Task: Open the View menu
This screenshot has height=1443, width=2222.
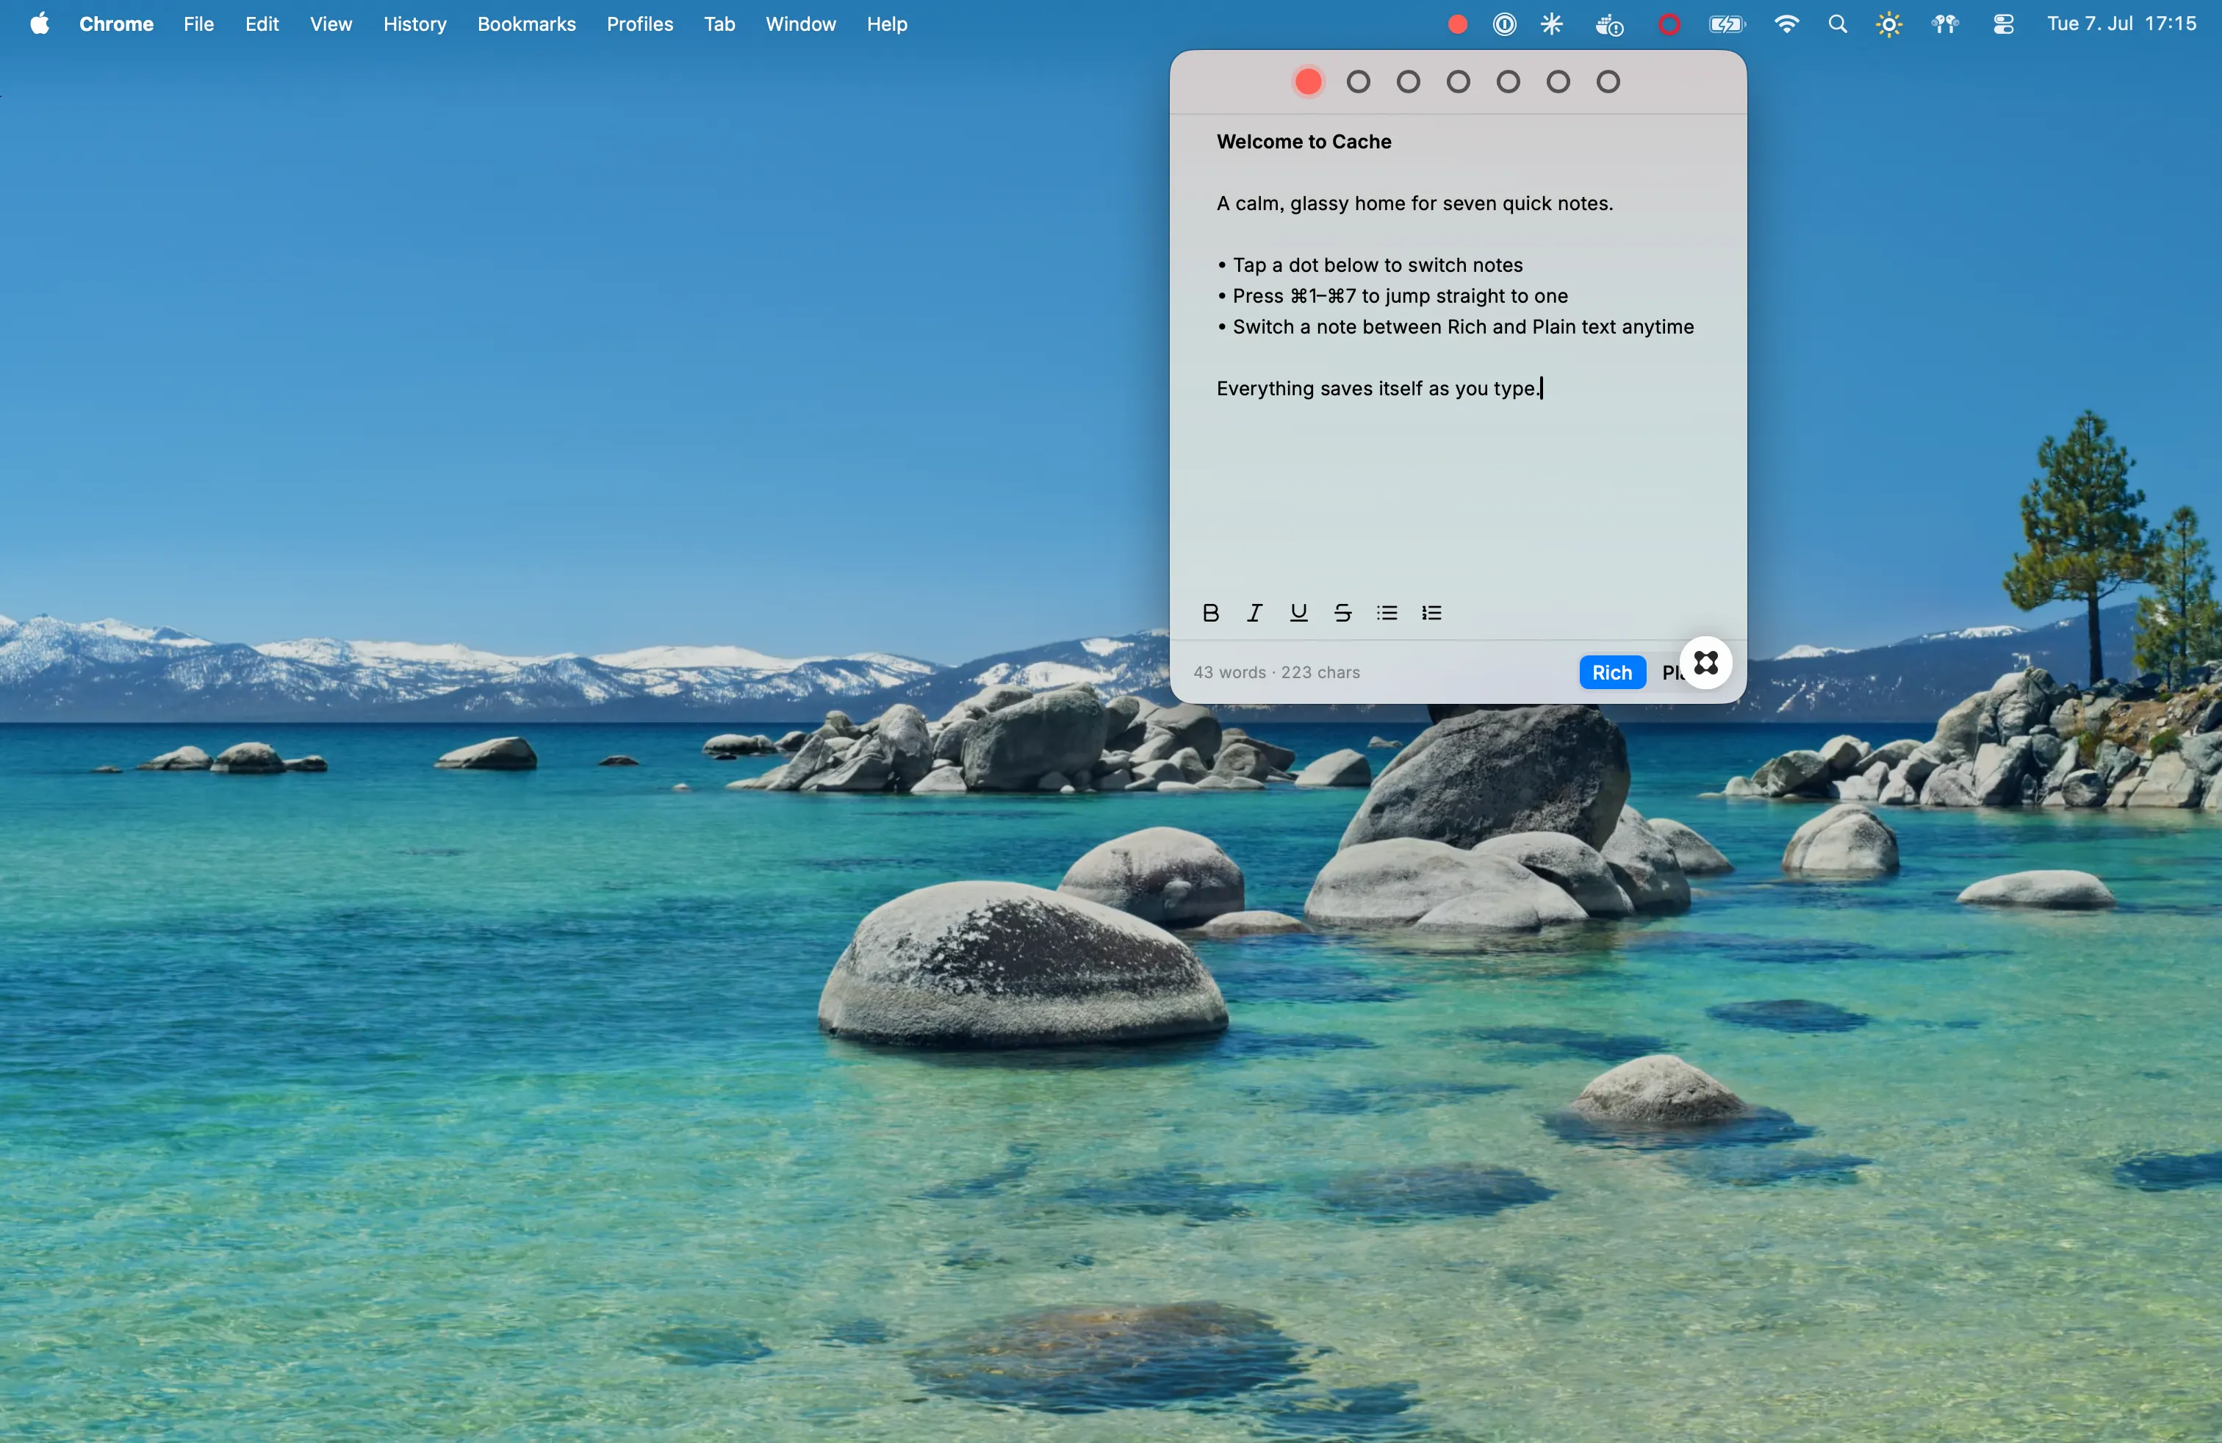Action: click(x=331, y=24)
